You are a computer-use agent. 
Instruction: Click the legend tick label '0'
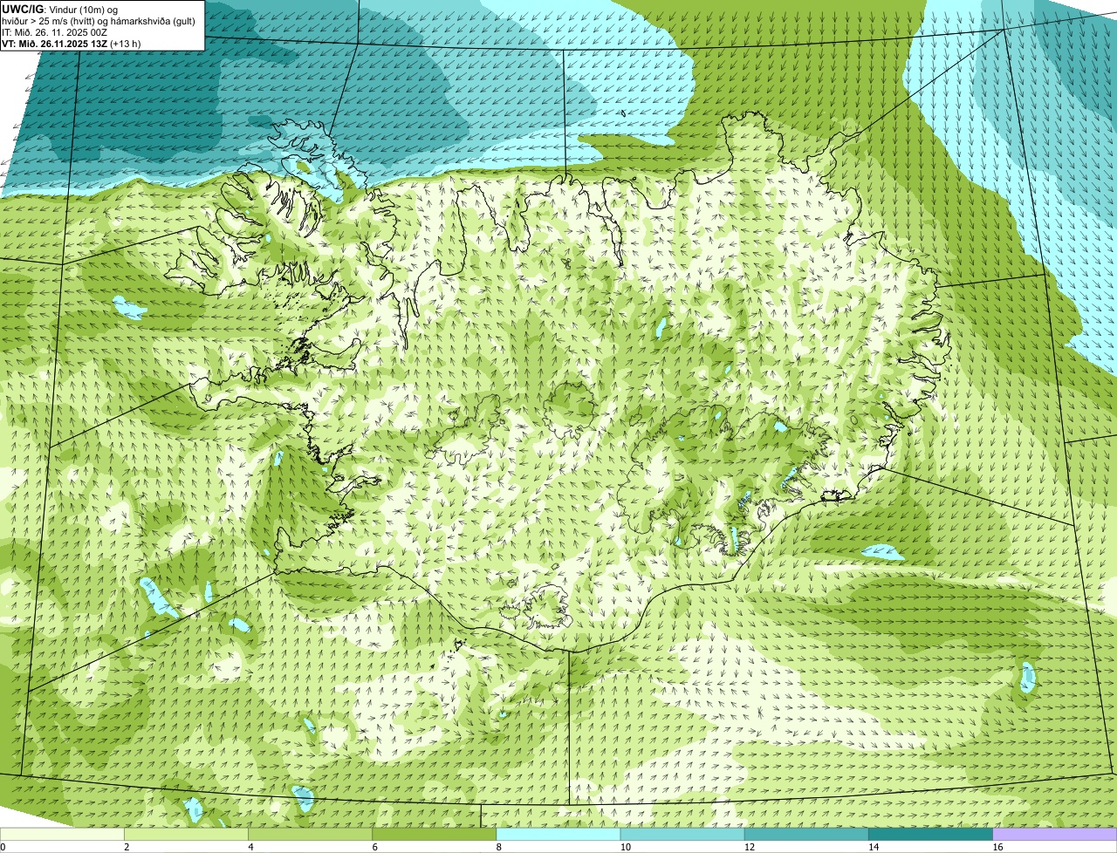(3, 847)
